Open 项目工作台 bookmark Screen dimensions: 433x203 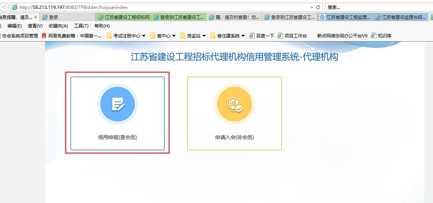tap(292, 36)
